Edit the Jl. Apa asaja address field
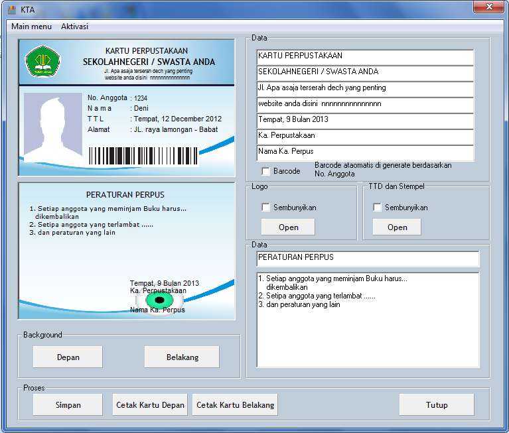Screen dimensions: 509x433 tap(365, 89)
